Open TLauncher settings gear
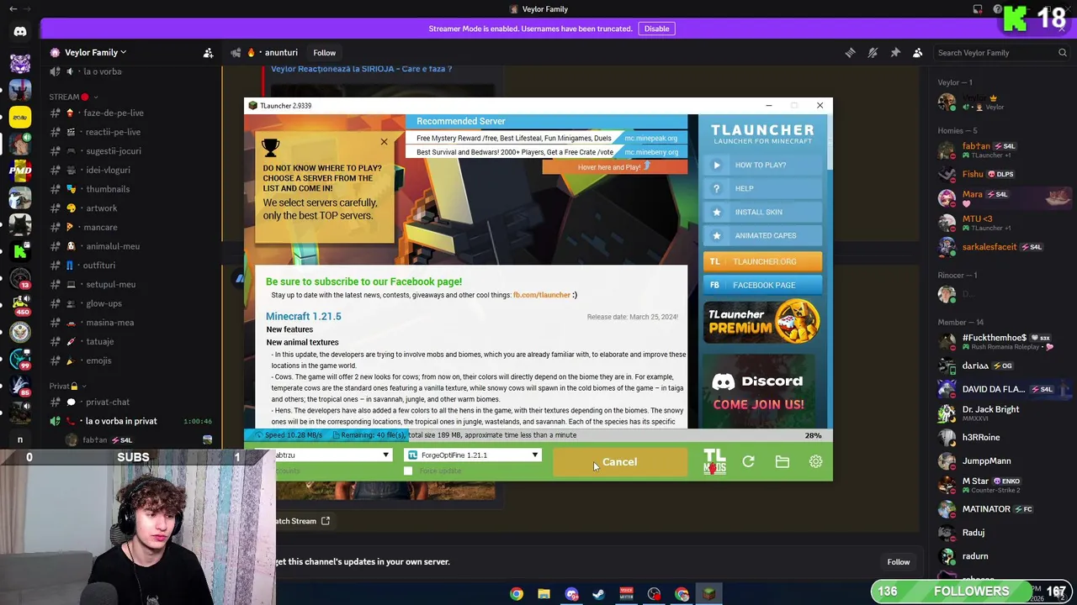 [x=815, y=461]
